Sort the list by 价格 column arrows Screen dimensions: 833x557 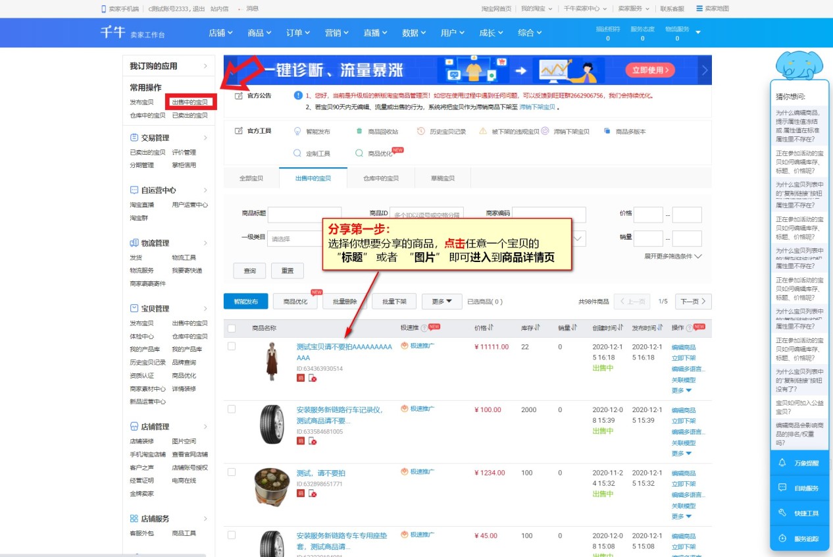491,327
